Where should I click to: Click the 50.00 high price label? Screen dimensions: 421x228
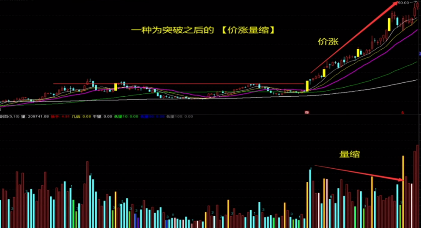(x=403, y=3)
